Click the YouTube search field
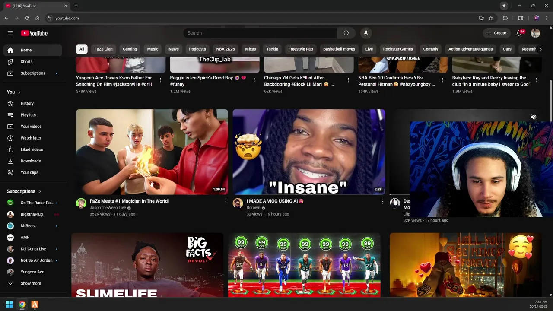This screenshot has height=311, width=553. coord(261,33)
